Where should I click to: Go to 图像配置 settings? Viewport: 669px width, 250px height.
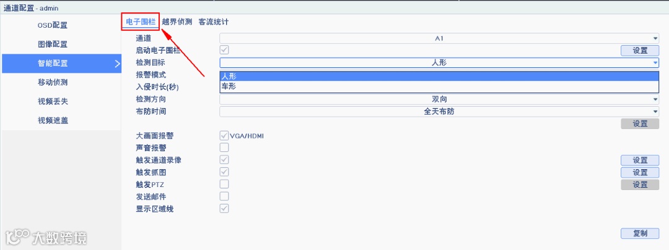53,44
